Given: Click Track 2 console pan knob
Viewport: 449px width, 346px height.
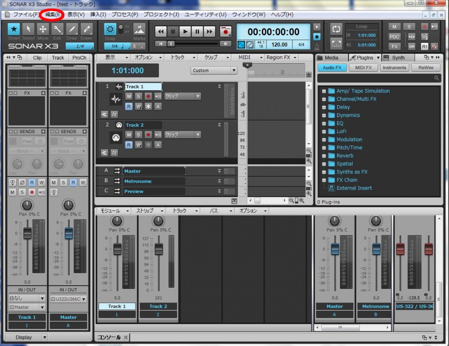Looking at the screenshot, I should pos(158,221).
